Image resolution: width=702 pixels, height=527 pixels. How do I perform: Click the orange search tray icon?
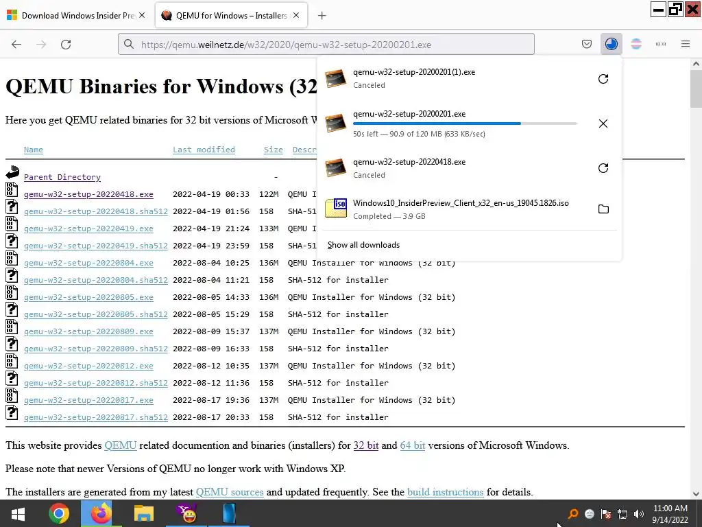point(572,514)
